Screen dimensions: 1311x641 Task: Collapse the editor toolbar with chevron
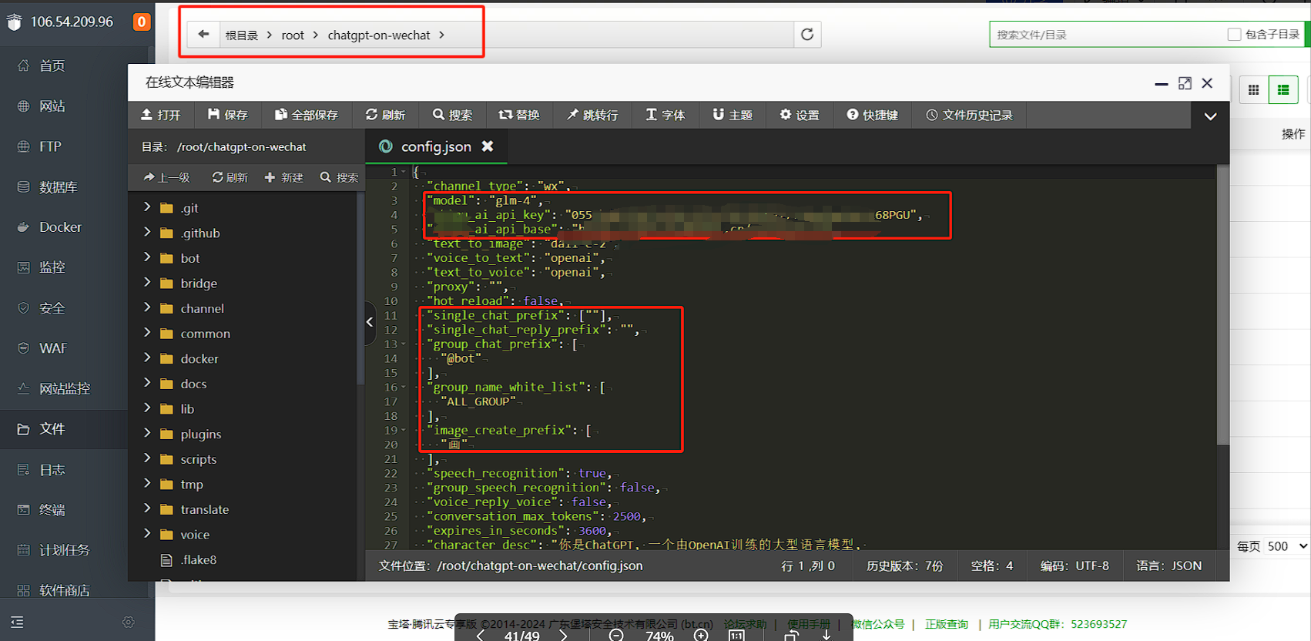(1210, 116)
